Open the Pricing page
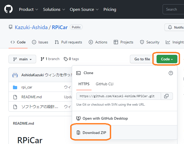This screenshot has width=184, height=144. [110, 10]
